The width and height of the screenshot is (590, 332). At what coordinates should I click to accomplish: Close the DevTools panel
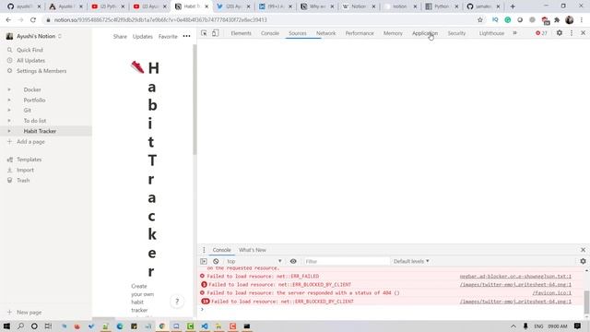coord(583,33)
